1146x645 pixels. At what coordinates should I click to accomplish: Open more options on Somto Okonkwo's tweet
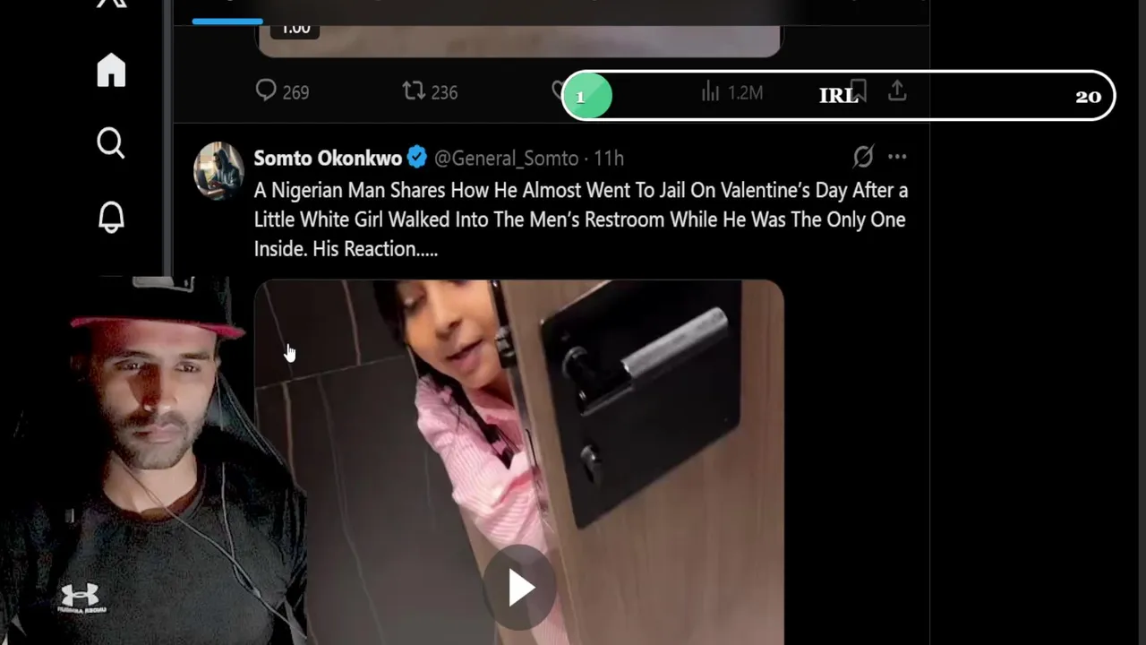(x=897, y=157)
